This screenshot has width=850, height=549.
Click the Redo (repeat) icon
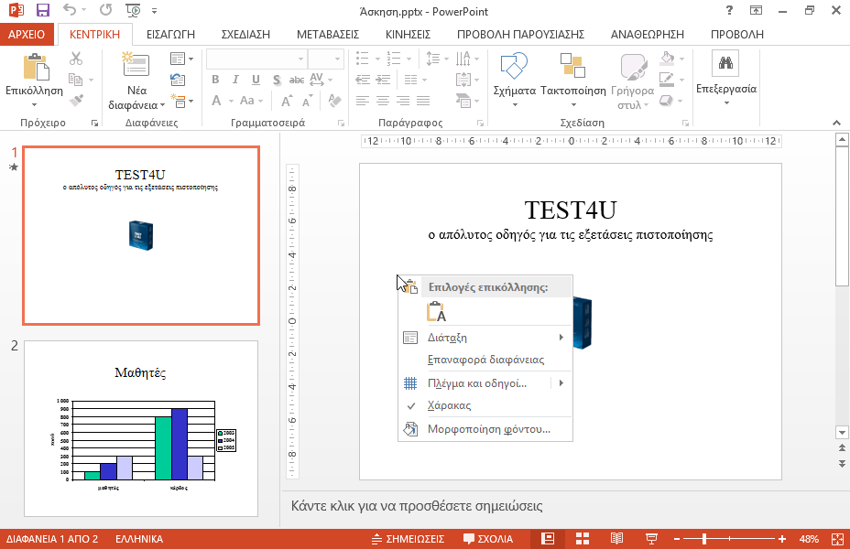coord(105,10)
